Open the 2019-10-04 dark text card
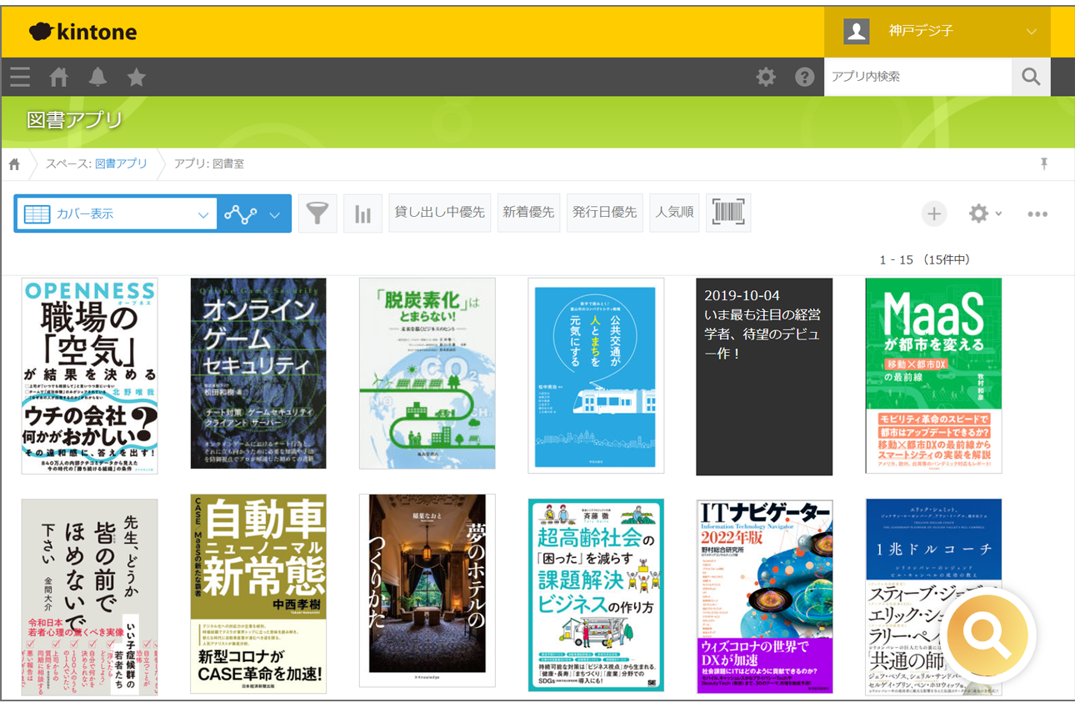Image resolution: width=1075 pixels, height=718 pixels. pyautogui.click(x=764, y=377)
